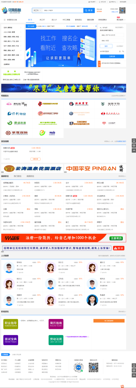Go to 找人才 nav item
Screen dimensions: 136x388
pos(54,20)
